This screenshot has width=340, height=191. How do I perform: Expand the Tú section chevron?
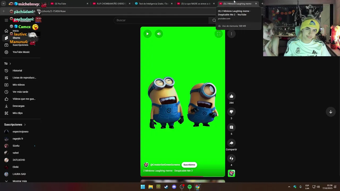(x=10, y=64)
